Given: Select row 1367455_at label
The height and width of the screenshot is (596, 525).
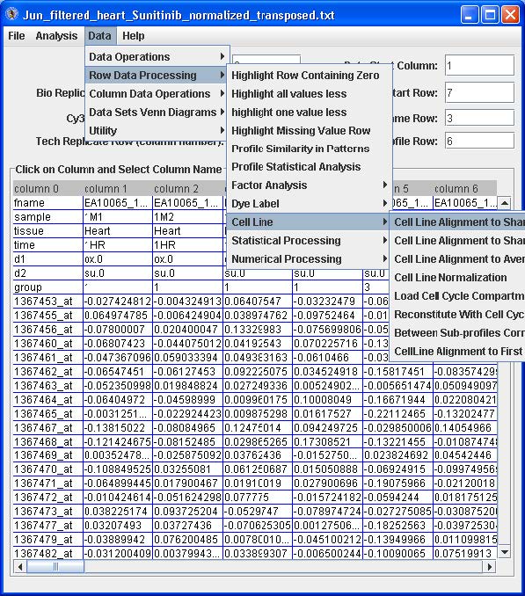Looking at the screenshot, I should click(x=47, y=316).
